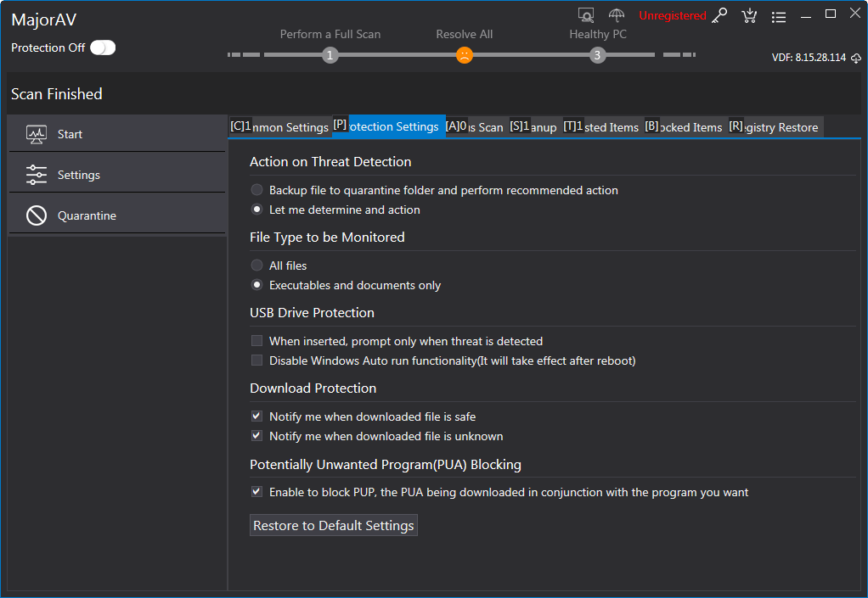Open the Blocked Items tab
868x598 pixels.
pyautogui.click(x=684, y=127)
